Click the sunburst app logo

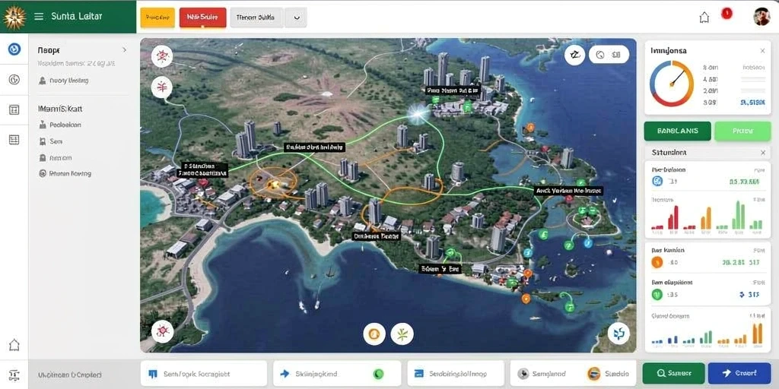click(x=13, y=17)
